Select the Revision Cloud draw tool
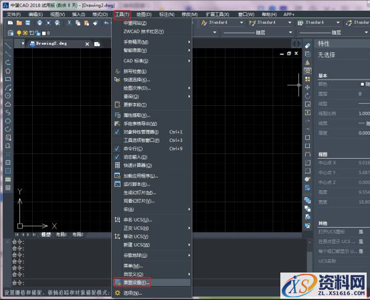Viewport: 370px width, 300px height. pyautogui.click(x=8, y=104)
